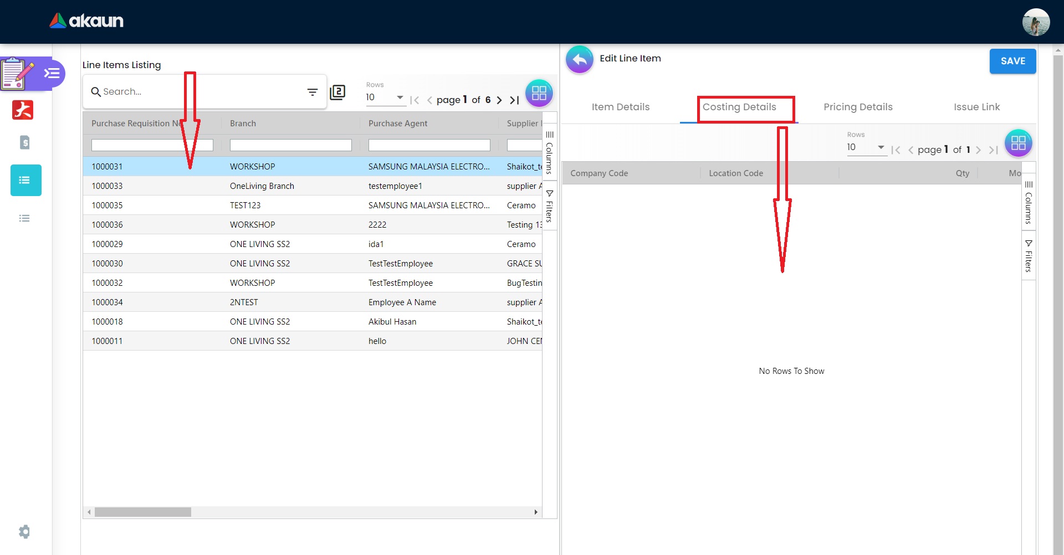Switch to the Item Details tab
Image resolution: width=1064 pixels, height=555 pixels.
click(x=620, y=107)
